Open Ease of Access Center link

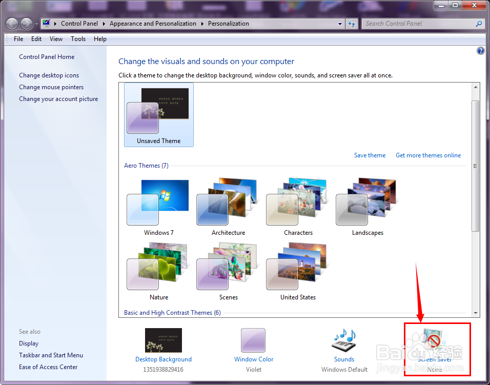point(48,367)
